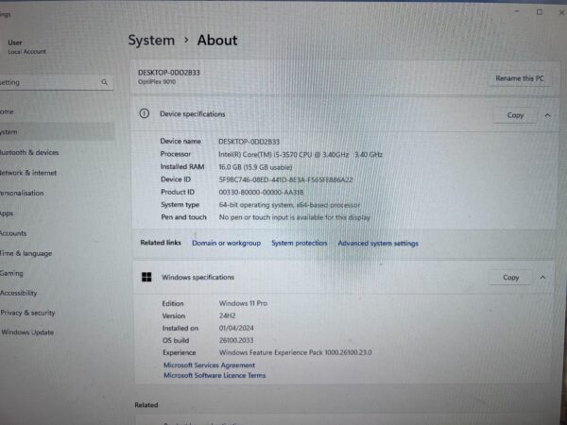Click the search magnifier icon in settings

(x=104, y=82)
